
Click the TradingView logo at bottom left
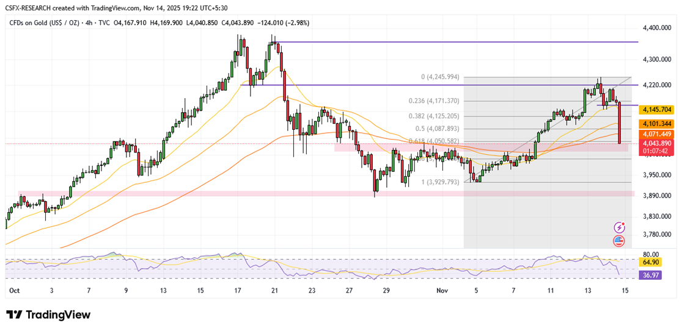pos(48,315)
